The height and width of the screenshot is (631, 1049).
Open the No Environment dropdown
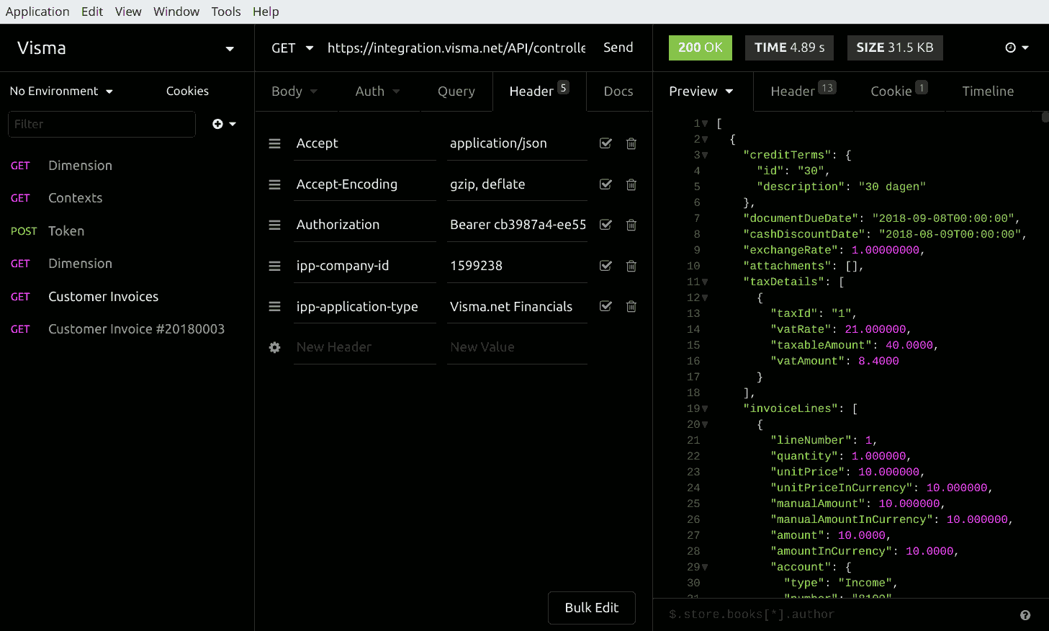pos(61,91)
